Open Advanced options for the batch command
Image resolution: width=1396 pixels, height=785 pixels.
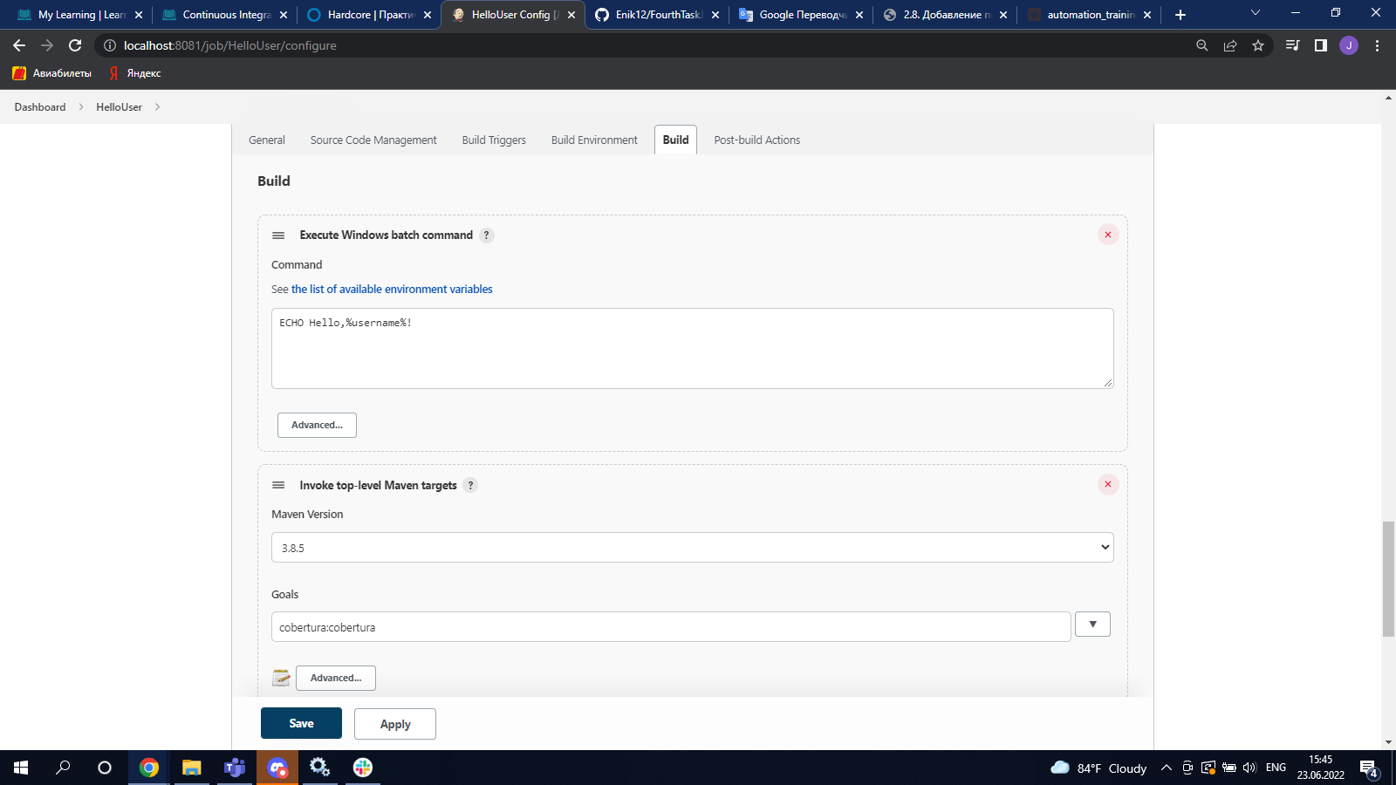(317, 425)
